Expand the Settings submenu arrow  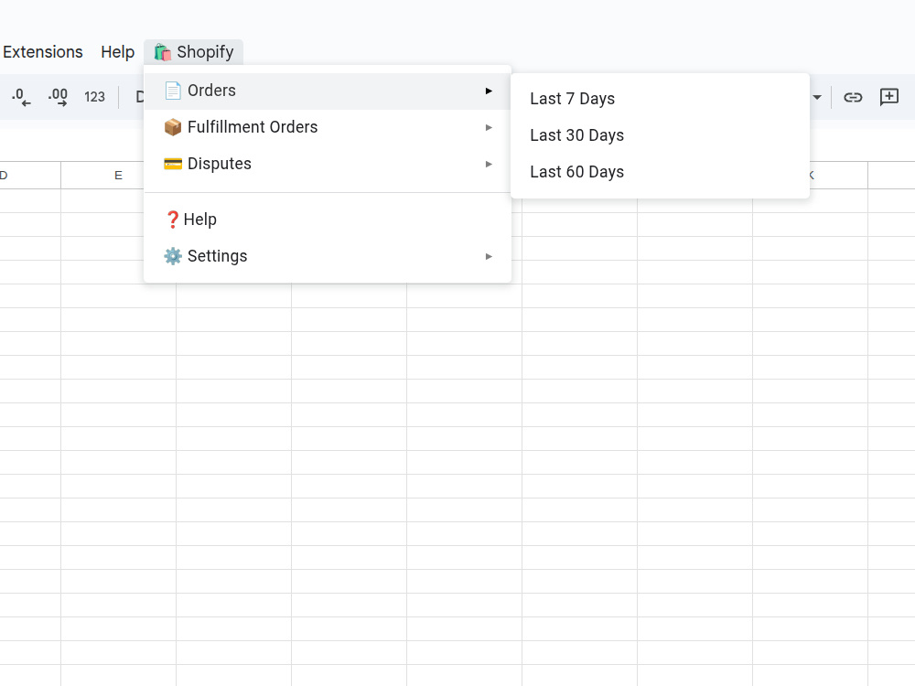point(489,257)
